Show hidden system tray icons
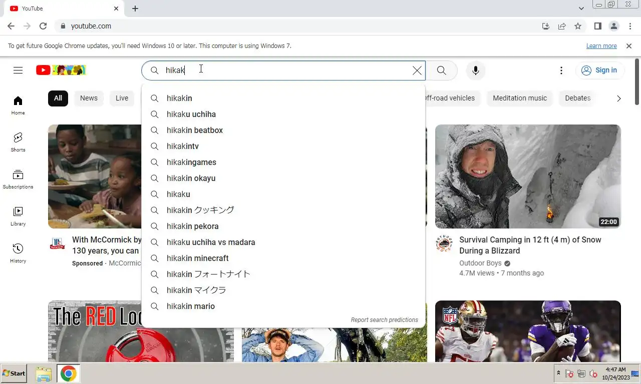This screenshot has width=641, height=384. (x=558, y=373)
